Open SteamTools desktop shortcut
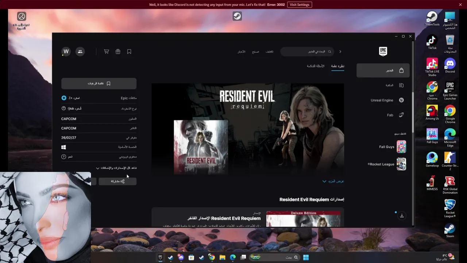The height and width of the screenshot is (263, 467). [432, 19]
